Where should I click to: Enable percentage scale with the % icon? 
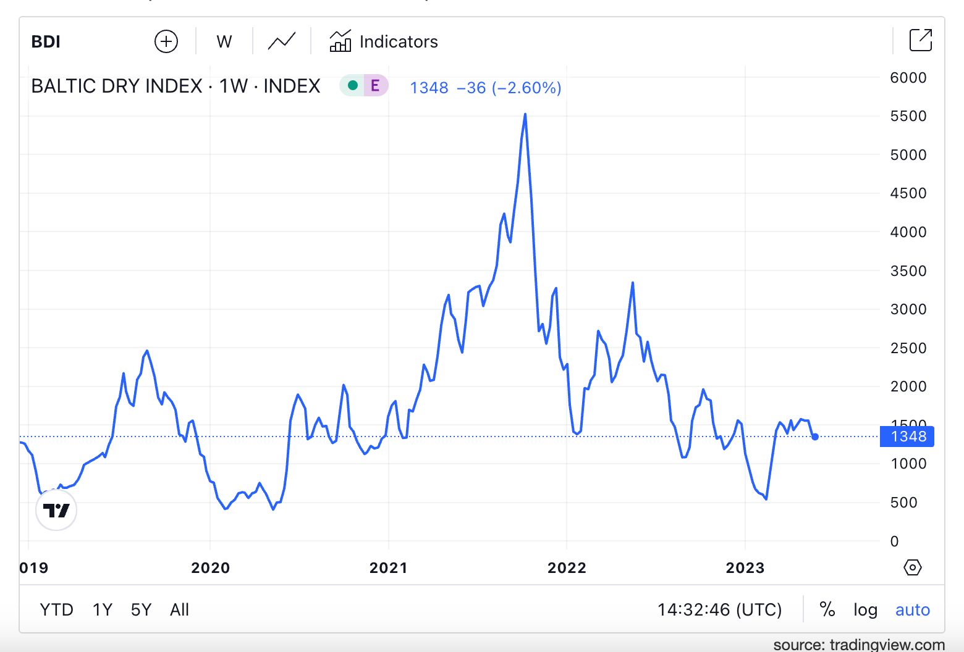(827, 609)
